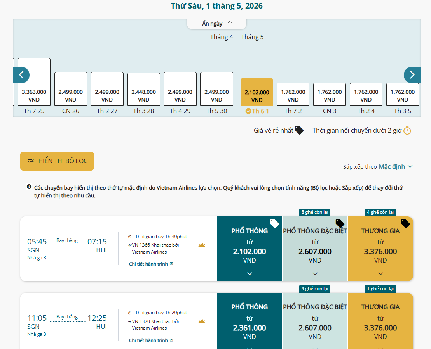The height and width of the screenshot is (349, 431).
Task: Click Vietnam Airlines lotus logo for flight VN 1366
Action: click(201, 245)
